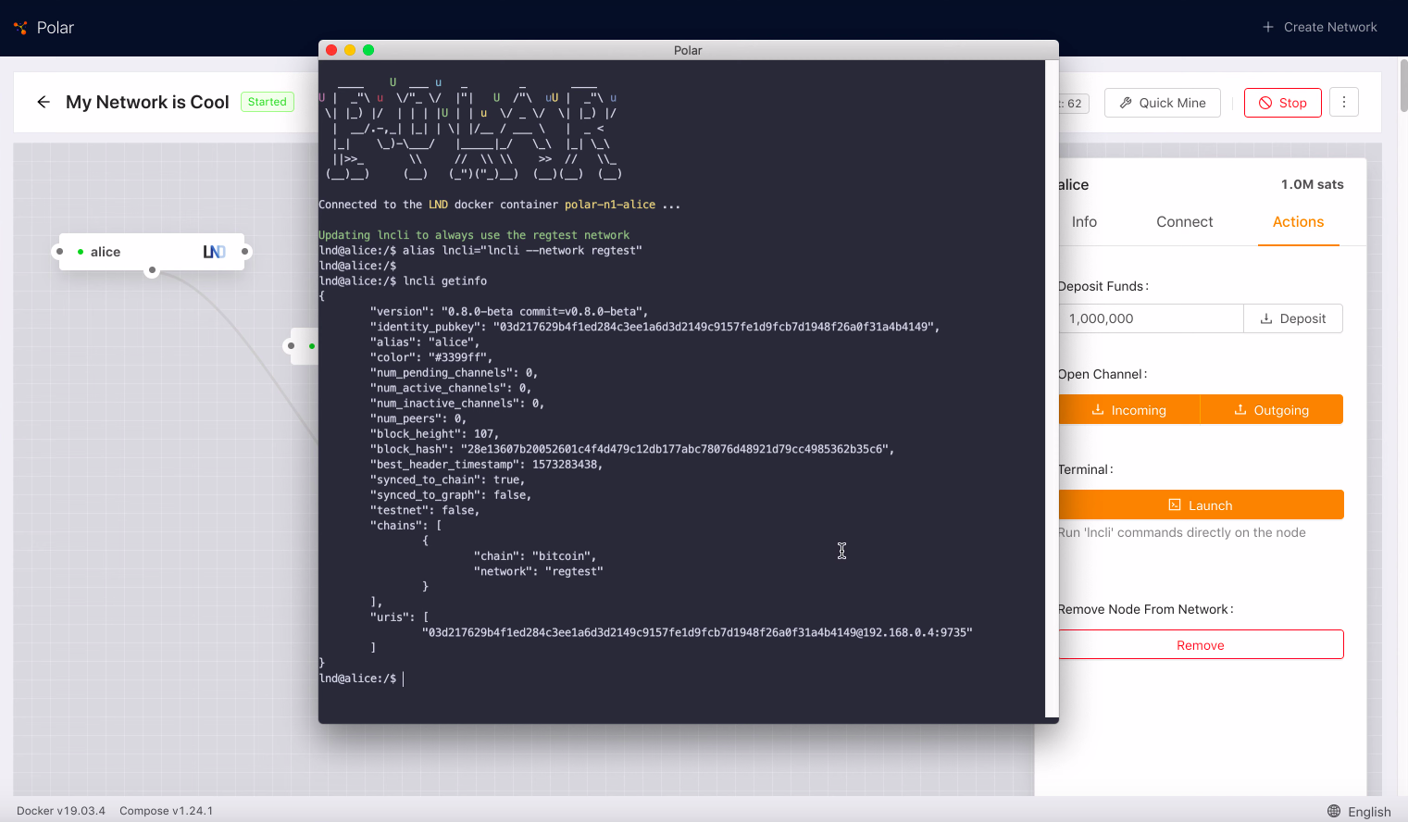Maximize the Polar terminal window
Screen dimensions: 1408x822
(368, 50)
